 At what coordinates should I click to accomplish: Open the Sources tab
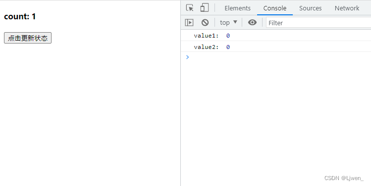pyautogui.click(x=310, y=8)
